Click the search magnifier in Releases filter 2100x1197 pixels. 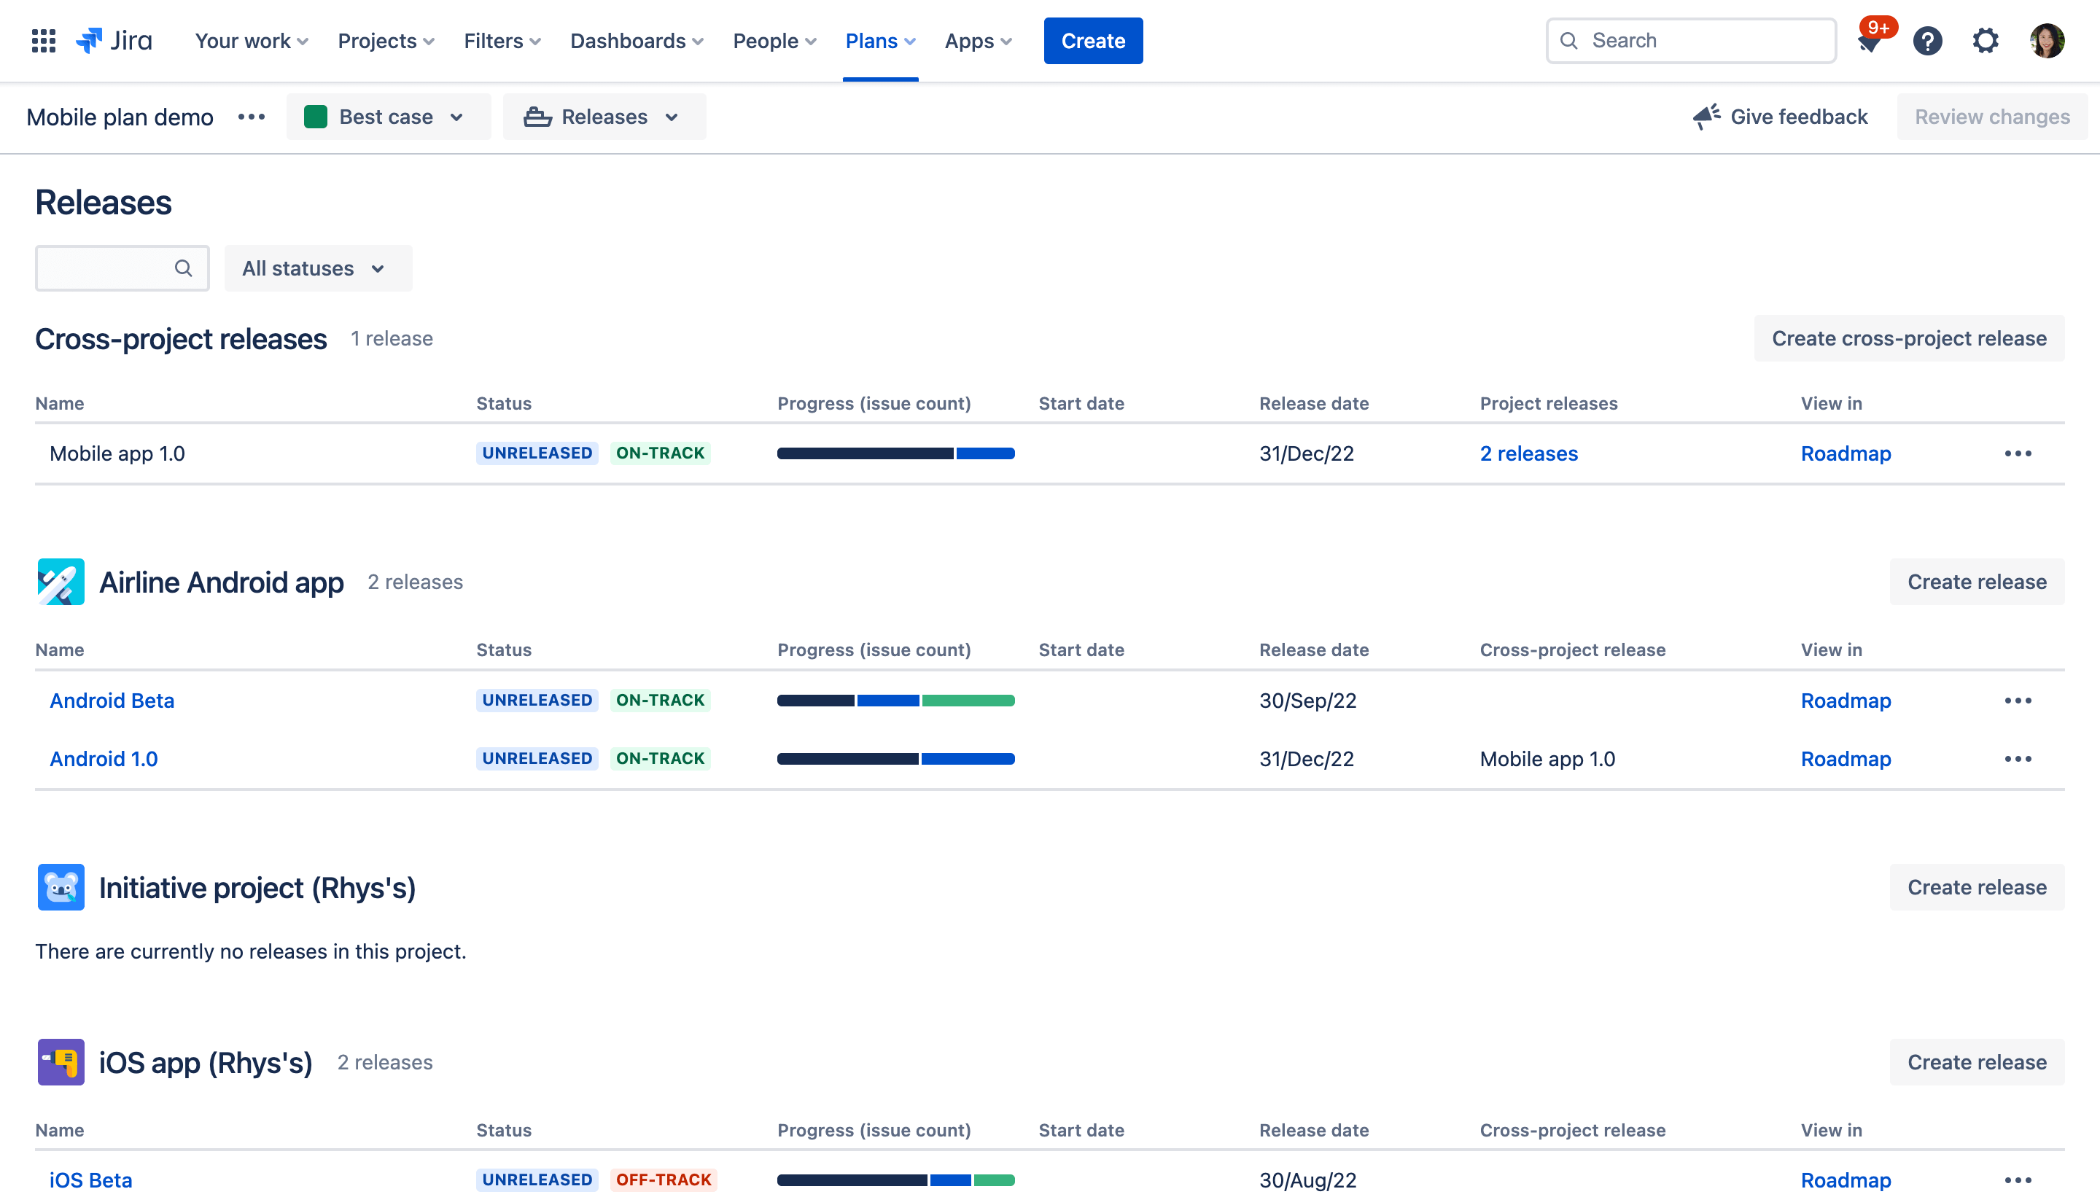click(x=182, y=268)
